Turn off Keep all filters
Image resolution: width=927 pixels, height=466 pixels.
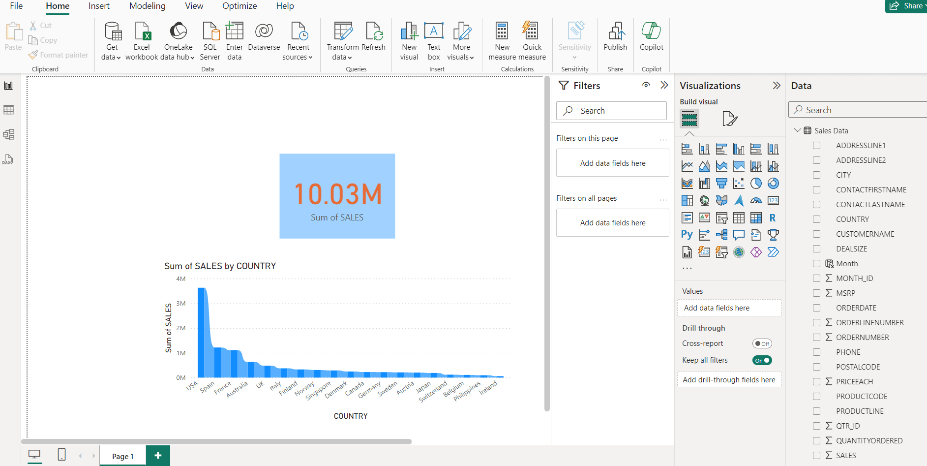coord(762,360)
